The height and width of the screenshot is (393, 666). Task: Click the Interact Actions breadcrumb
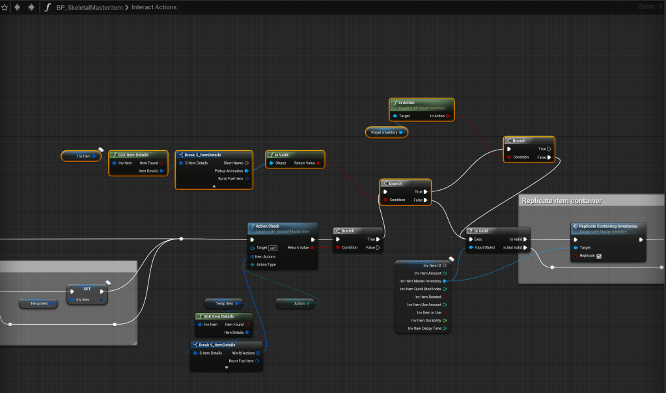(154, 7)
